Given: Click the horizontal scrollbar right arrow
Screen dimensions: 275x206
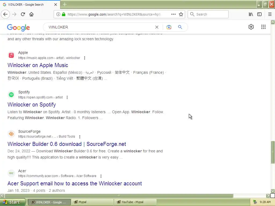Looking at the screenshot, I should 268,196.
